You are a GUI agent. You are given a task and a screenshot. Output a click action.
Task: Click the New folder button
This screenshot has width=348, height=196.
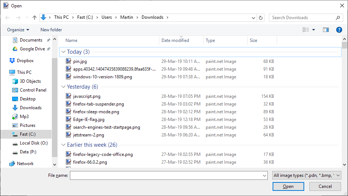pos(51,30)
